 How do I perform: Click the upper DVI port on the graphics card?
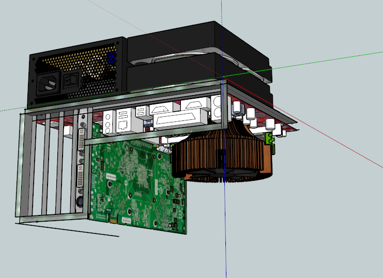point(82,142)
